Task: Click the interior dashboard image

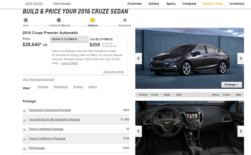Action: pyautogui.click(x=190, y=128)
